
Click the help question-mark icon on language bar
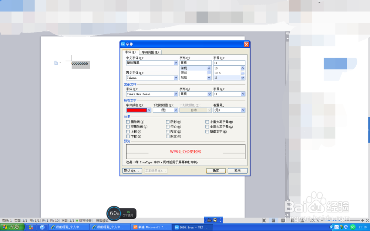point(215,220)
